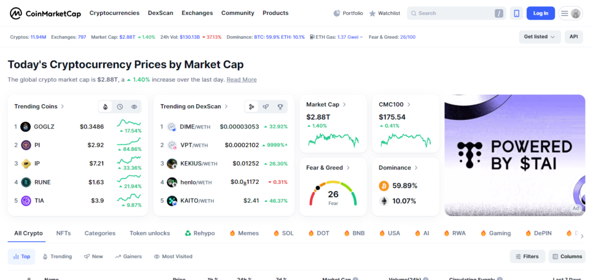
Task: Click the API button
Action: [574, 36]
